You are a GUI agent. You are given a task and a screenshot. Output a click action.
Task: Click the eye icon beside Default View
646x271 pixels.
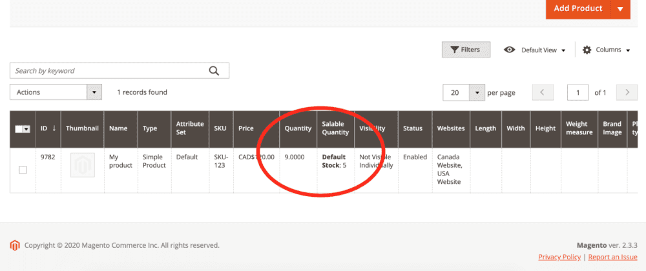[x=510, y=50]
